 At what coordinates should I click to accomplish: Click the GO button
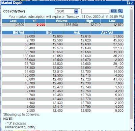tap(113, 11)
